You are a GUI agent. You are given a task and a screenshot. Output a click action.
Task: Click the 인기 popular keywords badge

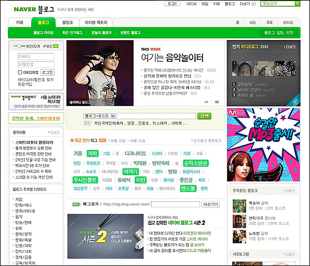[x=87, y=123]
